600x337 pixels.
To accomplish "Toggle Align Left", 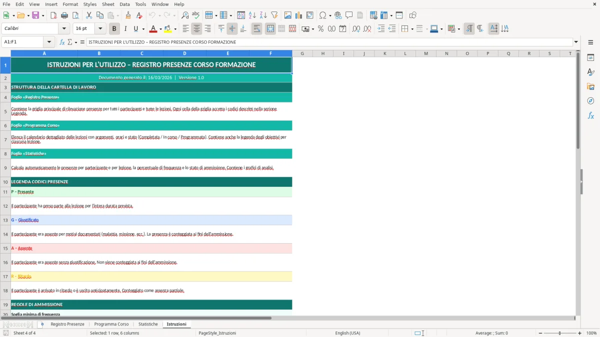I will pyautogui.click(x=185, y=29).
